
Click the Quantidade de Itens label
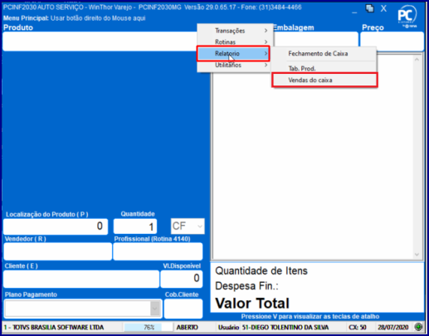click(261, 270)
